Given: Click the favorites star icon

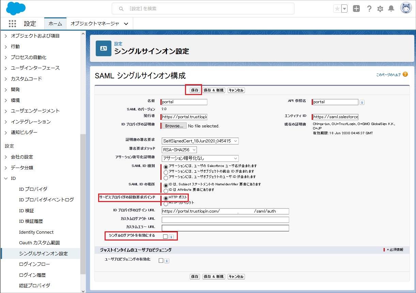Looking at the screenshot, I should (x=337, y=9).
